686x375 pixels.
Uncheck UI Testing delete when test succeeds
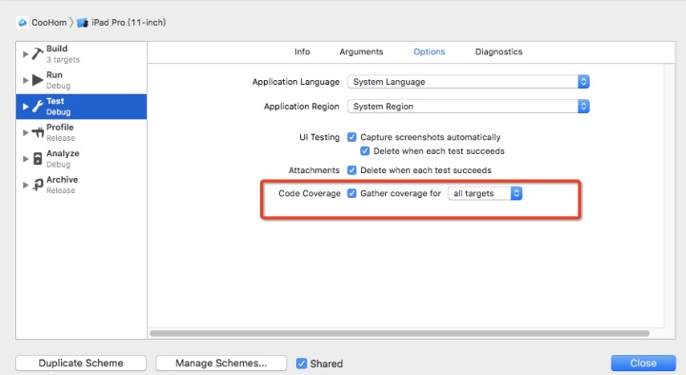(365, 151)
